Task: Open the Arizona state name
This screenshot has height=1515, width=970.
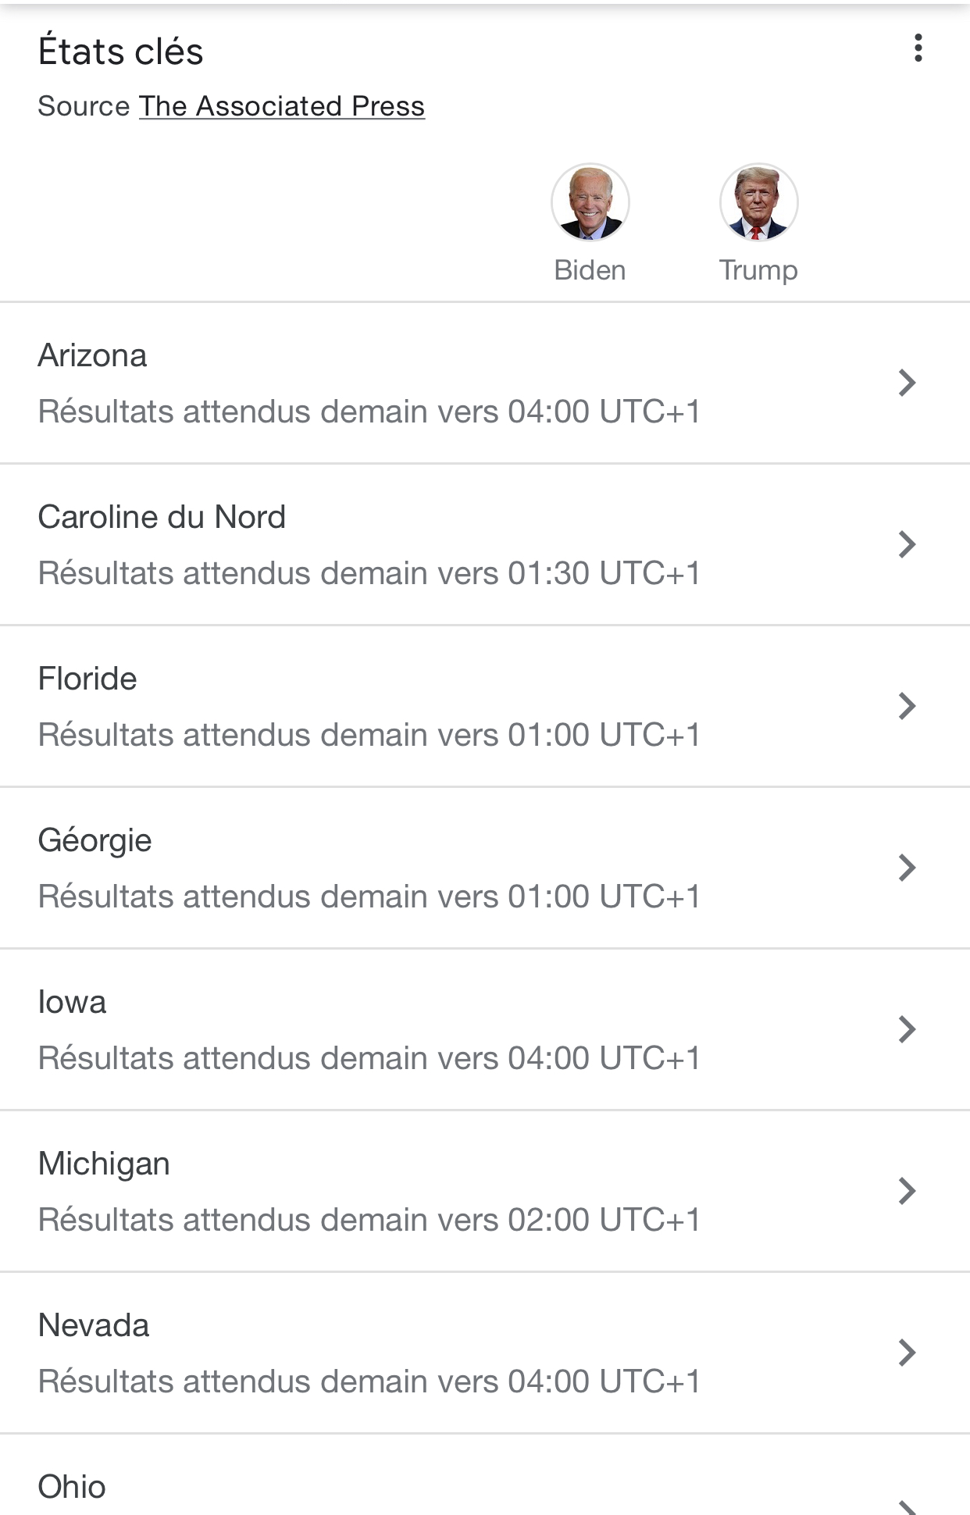Action: click(92, 356)
